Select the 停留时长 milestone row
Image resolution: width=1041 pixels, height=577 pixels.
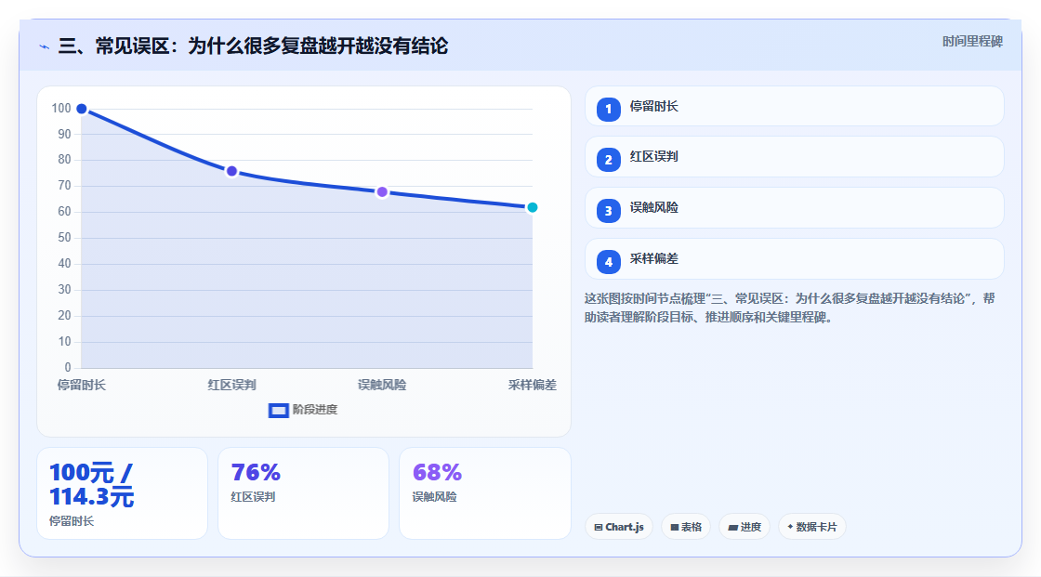pyautogui.click(x=794, y=106)
